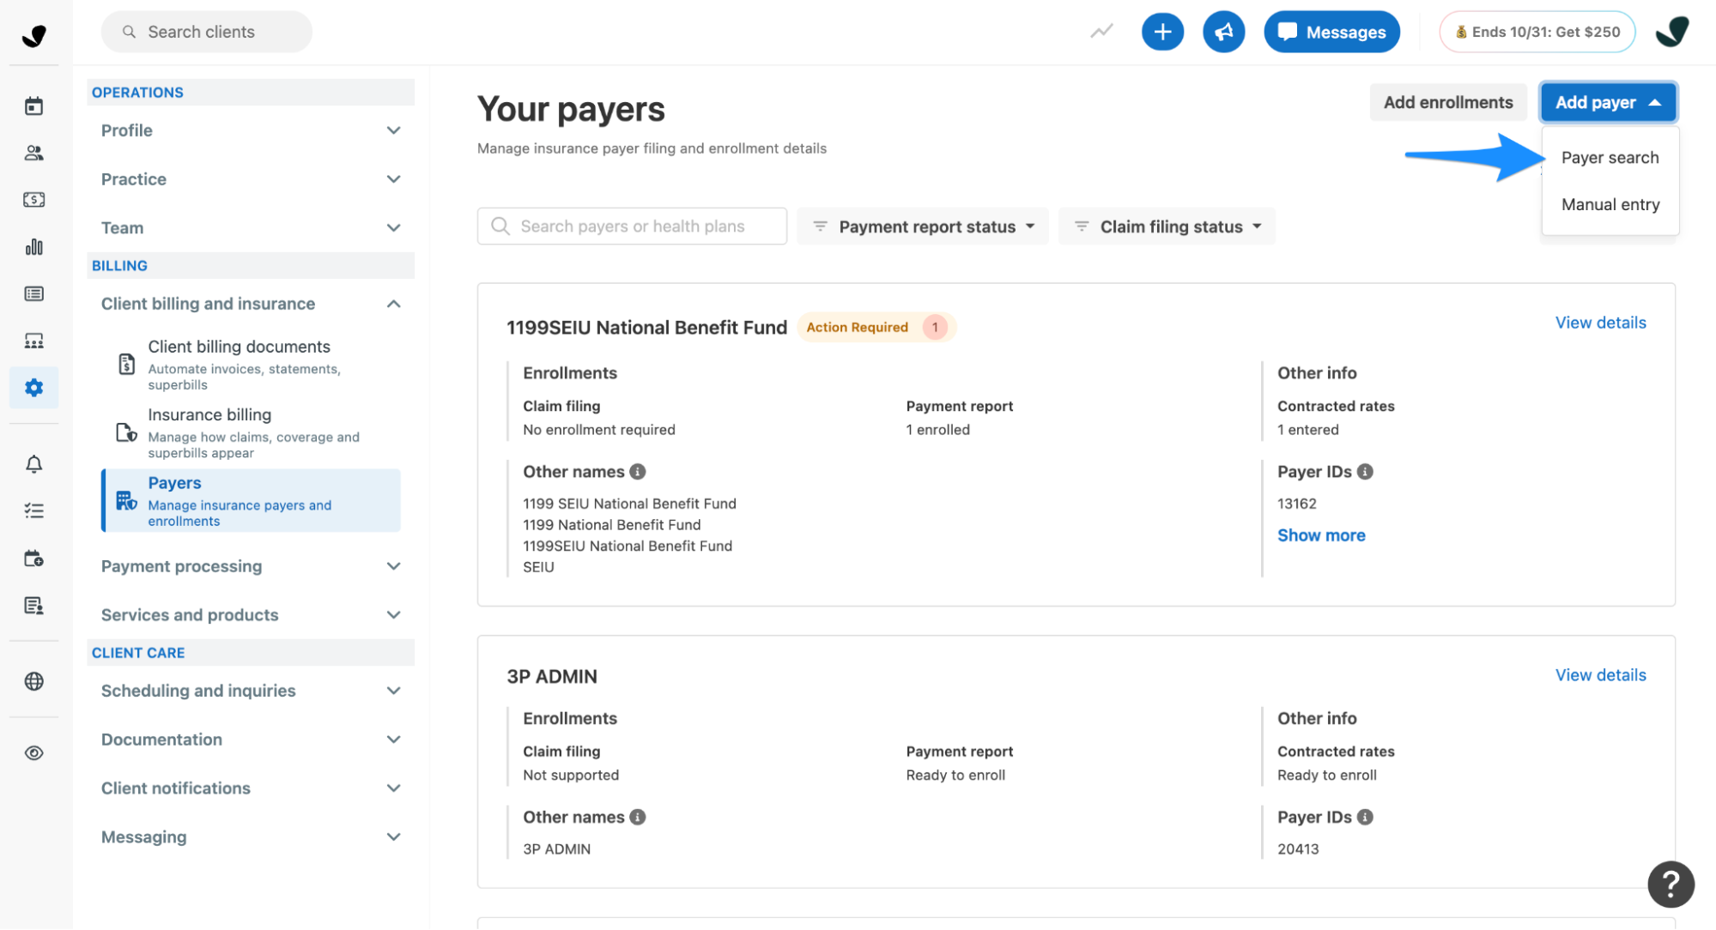Open the settings gear icon
The height and width of the screenshot is (930, 1716).
[33, 388]
